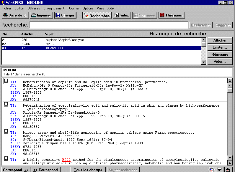This screenshot has height=172, width=235.
Task: Open the Enregistrements menu
Action: (x=55, y=8)
